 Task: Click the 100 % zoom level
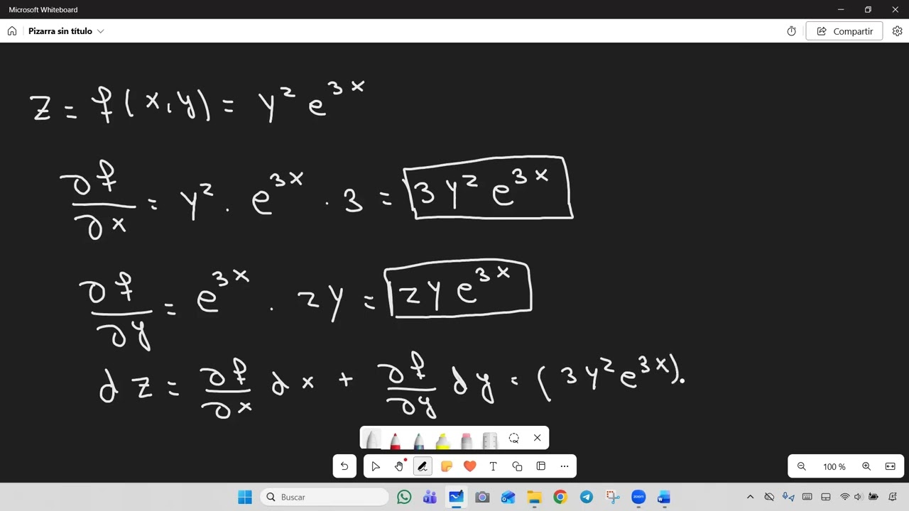click(834, 466)
